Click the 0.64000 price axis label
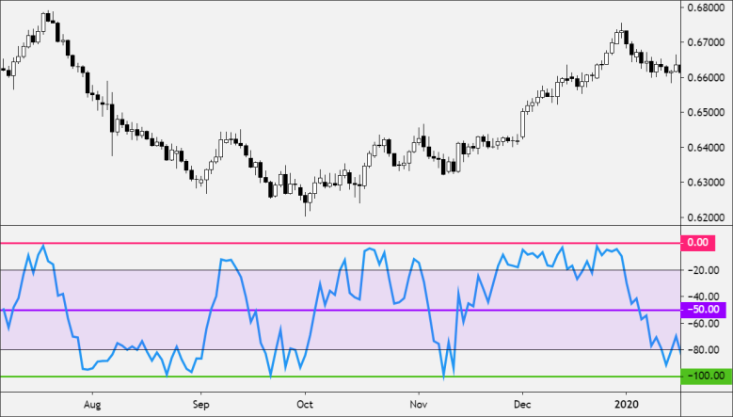The height and width of the screenshot is (417, 733). (x=706, y=147)
